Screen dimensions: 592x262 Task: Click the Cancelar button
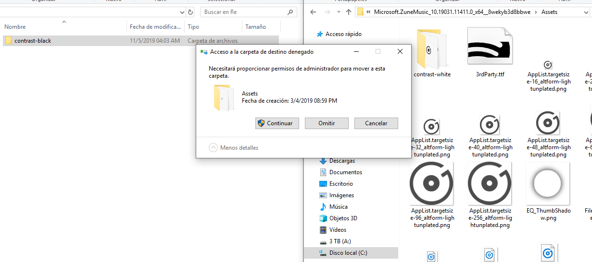pos(376,123)
